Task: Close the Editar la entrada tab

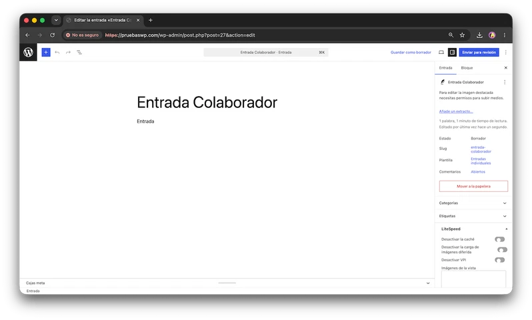Action: coord(138,20)
